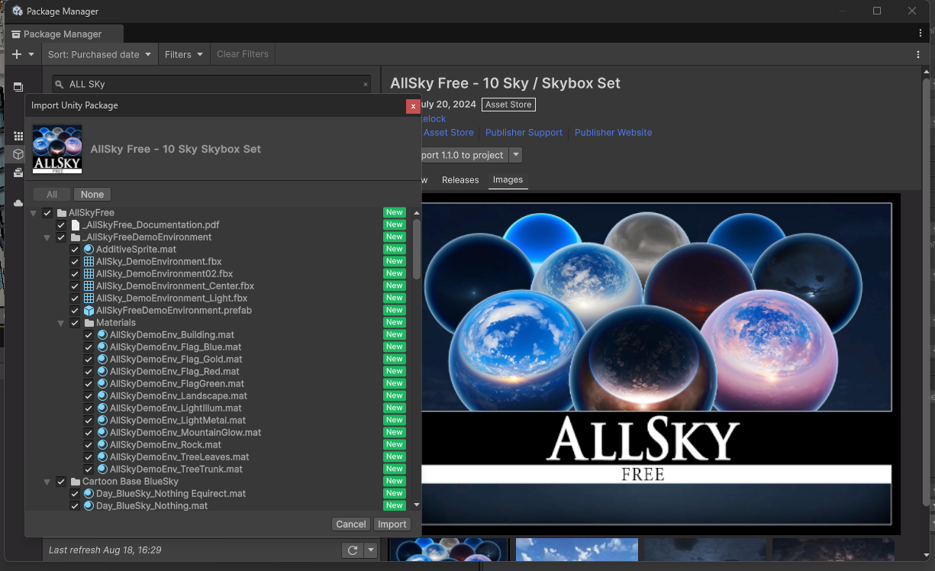Click the Day_BlueSky_Nothing.mat material icon
The height and width of the screenshot is (571, 935).
(x=89, y=506)
